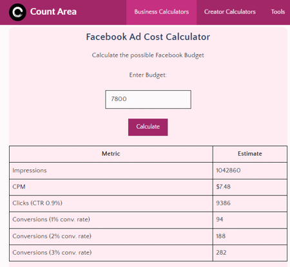290x267 pixels.
Task: Click the Count Area logo icon
Action: [x=17, y=12]
